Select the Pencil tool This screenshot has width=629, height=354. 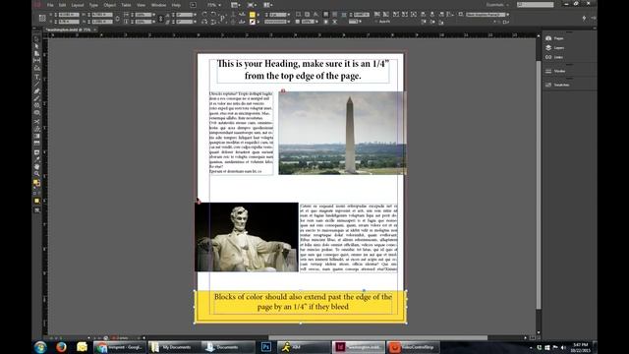(37, 98)
